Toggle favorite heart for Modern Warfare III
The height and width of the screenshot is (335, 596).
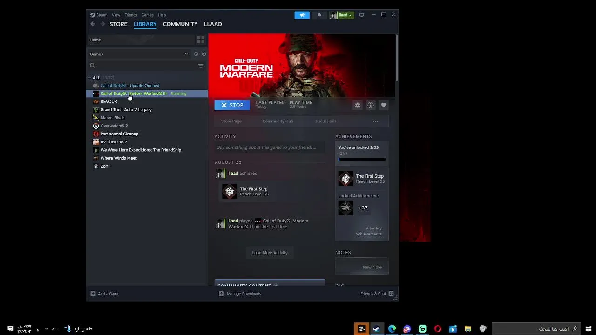click(x=384, y=105)
